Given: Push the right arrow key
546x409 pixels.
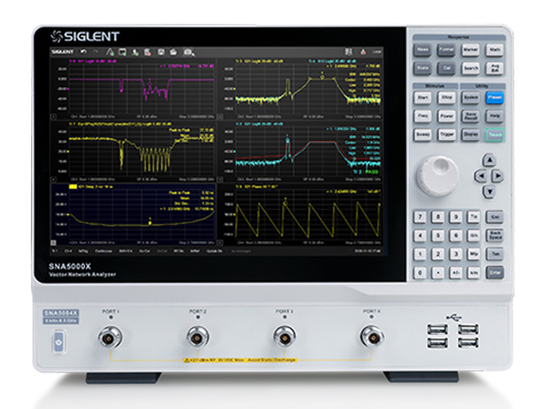Looking at the screenshot, I should (x=498, y=176).
